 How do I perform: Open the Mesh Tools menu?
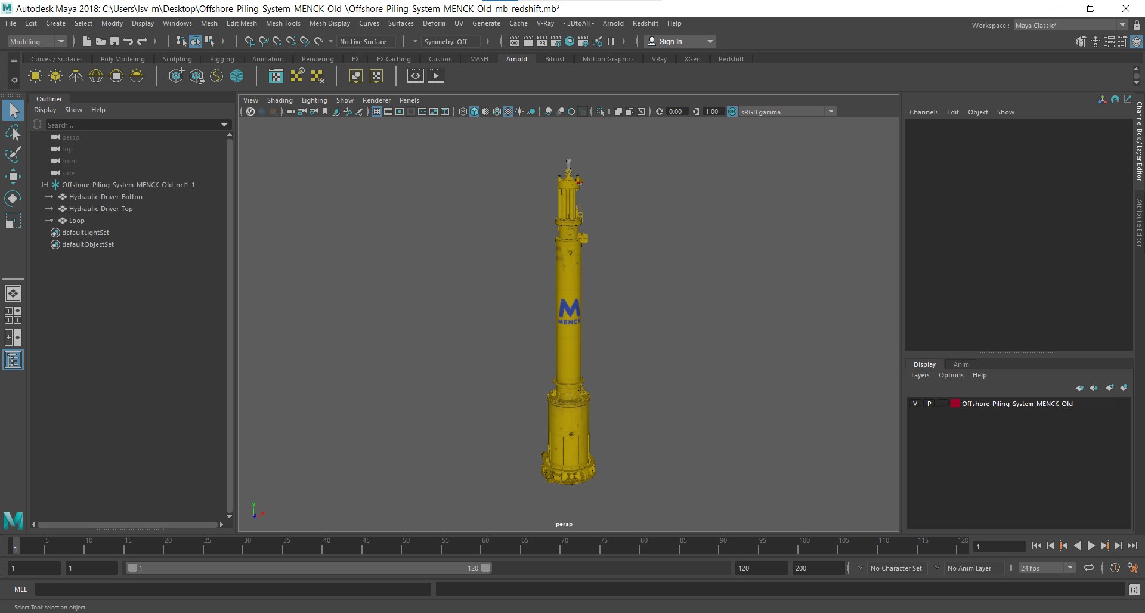tap(283, 23)
